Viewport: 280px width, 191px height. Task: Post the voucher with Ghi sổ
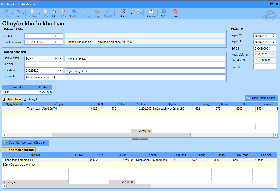coord(86,14)
